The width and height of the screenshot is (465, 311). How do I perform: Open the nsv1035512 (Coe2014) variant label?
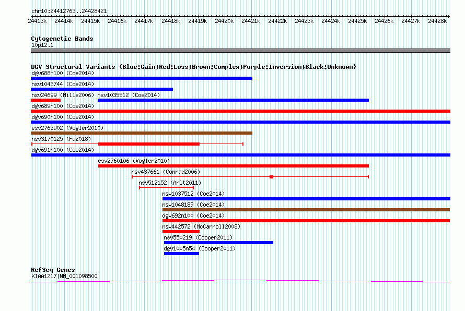[x=129, y=95]
